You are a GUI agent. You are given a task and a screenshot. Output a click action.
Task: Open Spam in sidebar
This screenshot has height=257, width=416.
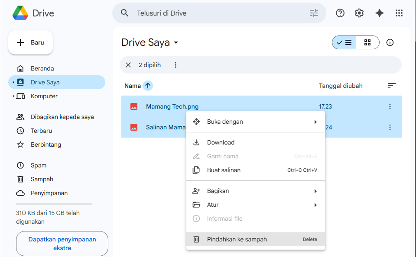57,165
